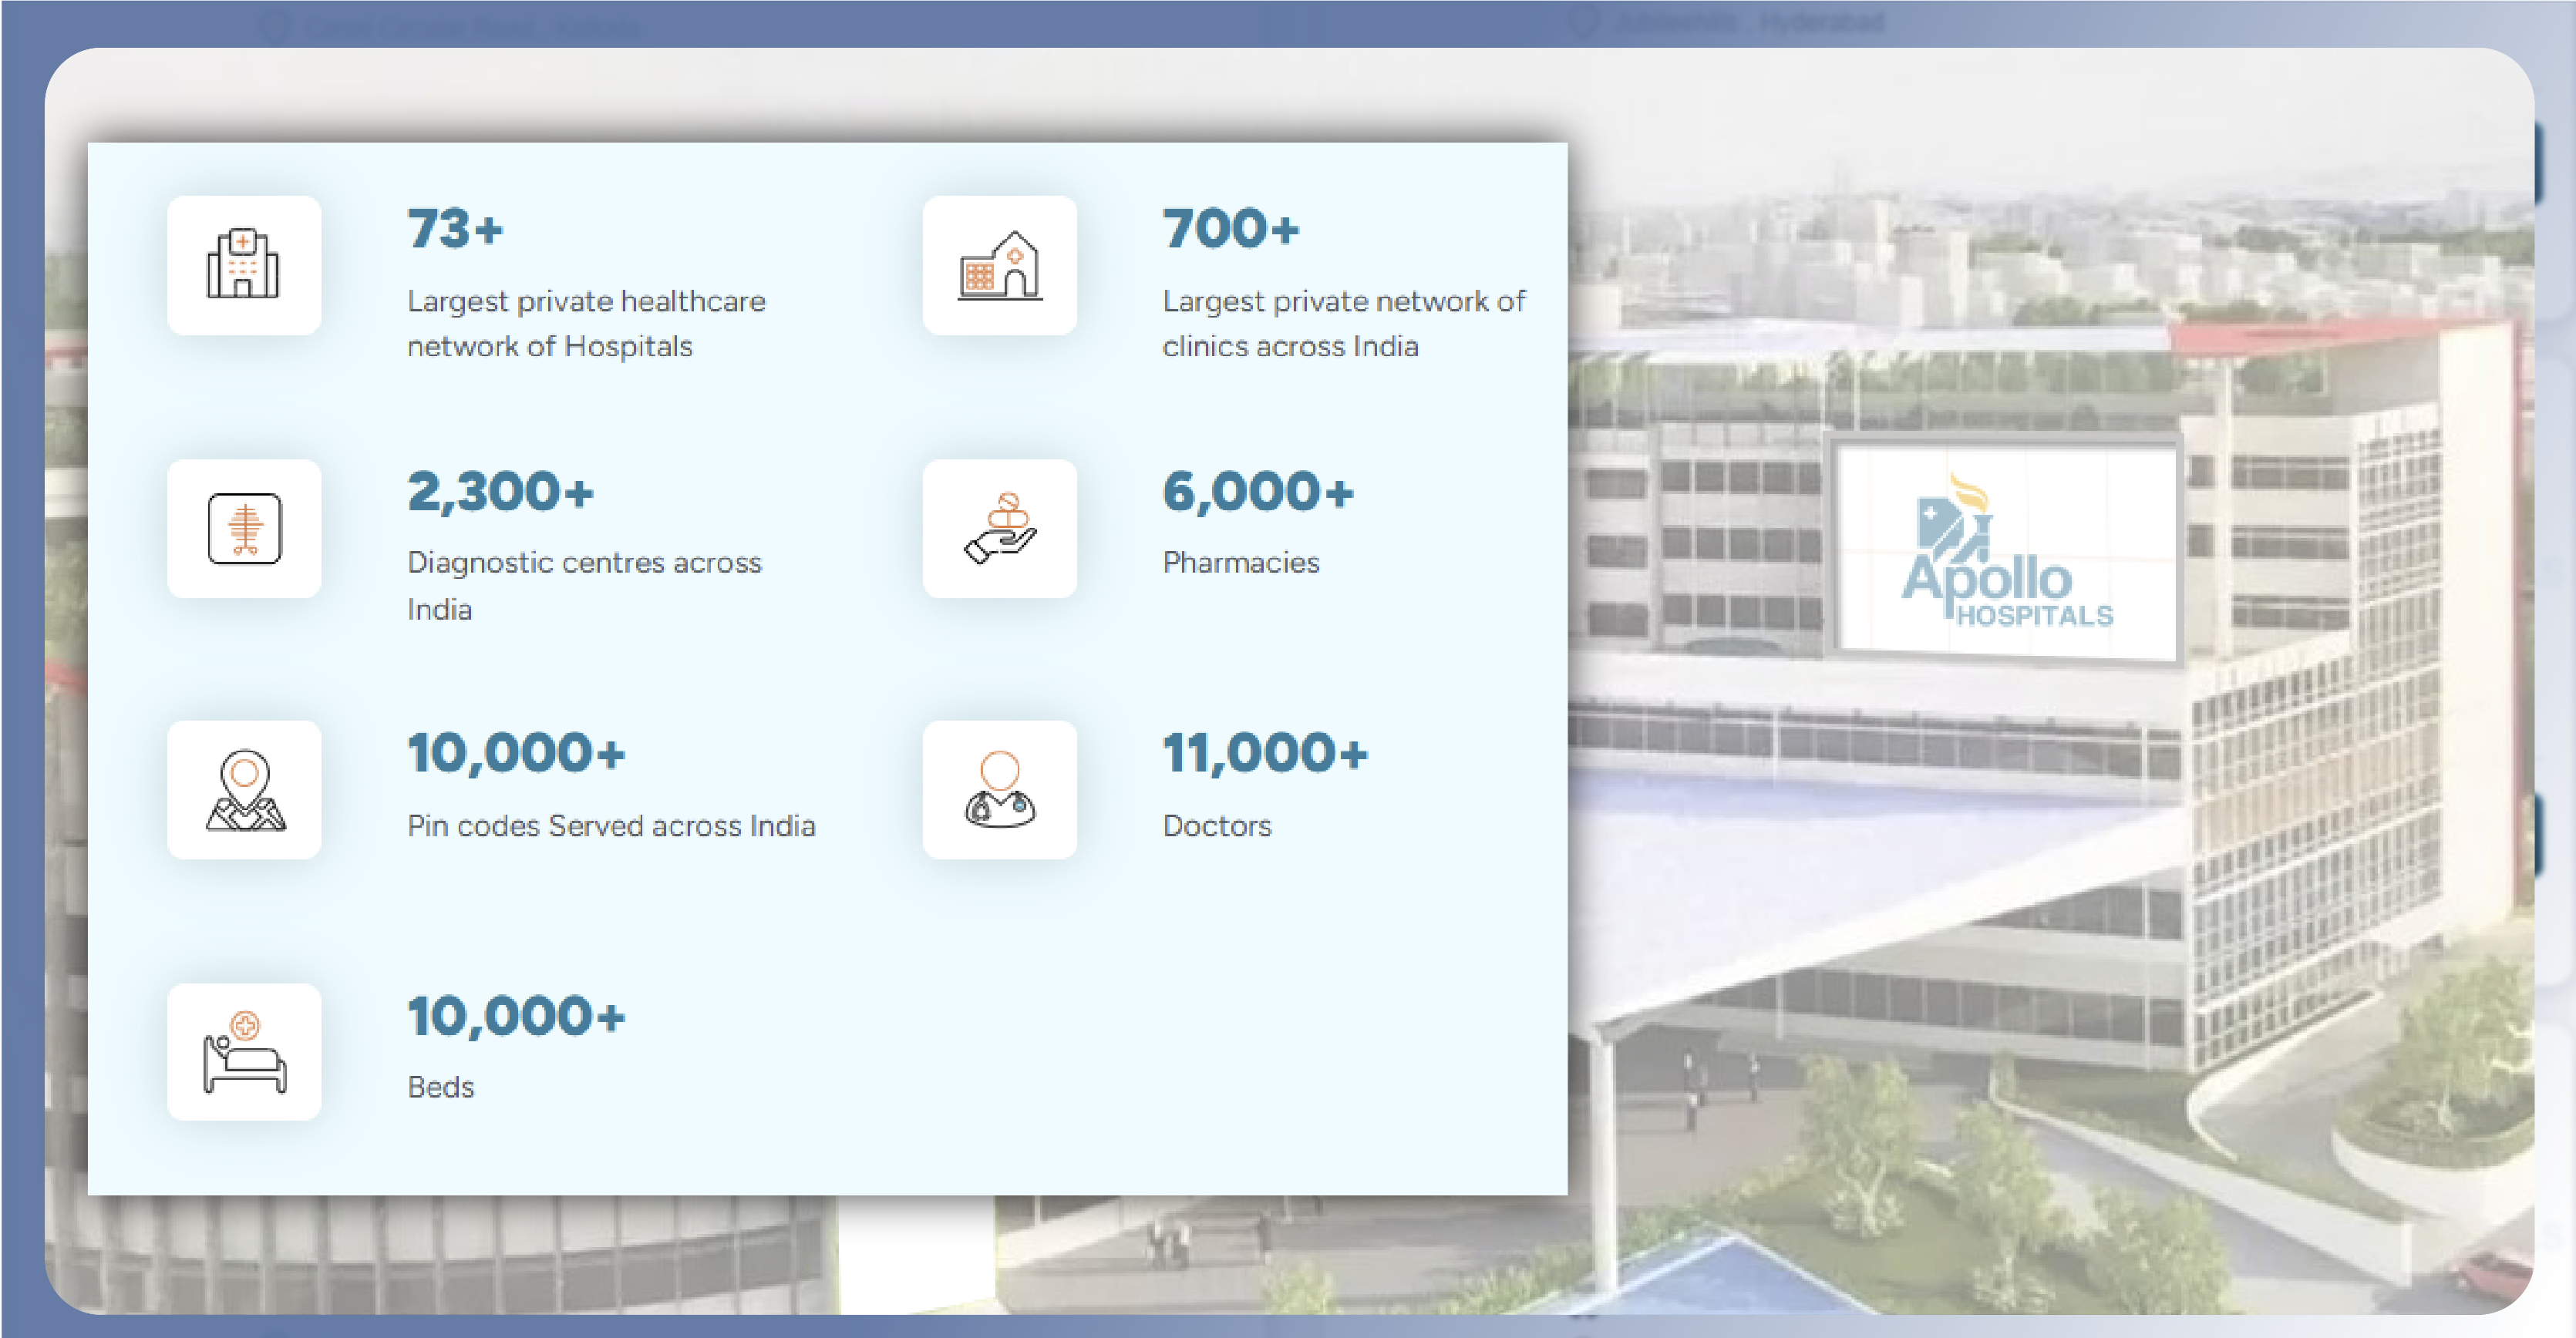Click the clinic house icon beside 700+

(999, 265)
